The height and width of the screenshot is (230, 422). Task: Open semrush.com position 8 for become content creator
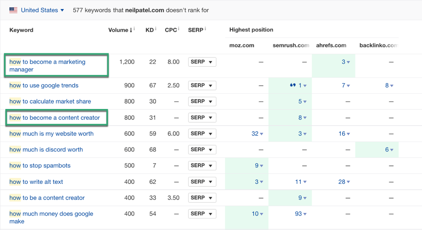(x=302, y=117)
